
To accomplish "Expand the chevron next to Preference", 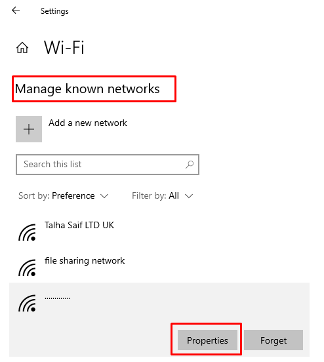I will coord(104,196).
